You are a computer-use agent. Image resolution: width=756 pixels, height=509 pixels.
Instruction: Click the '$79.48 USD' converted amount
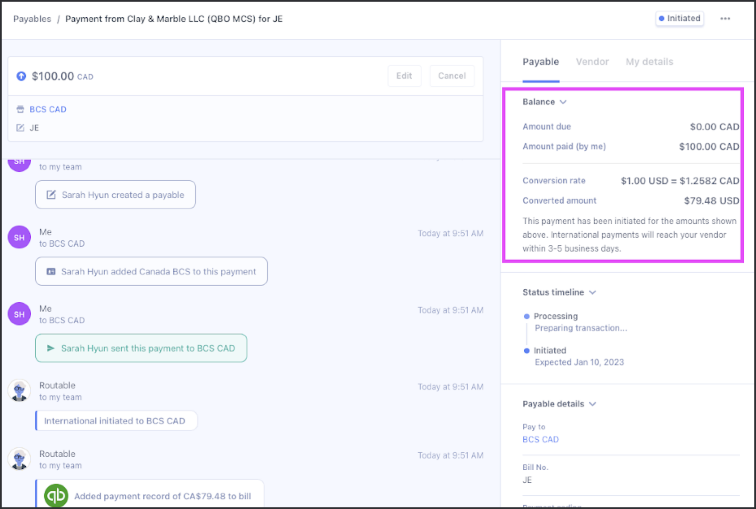[712, 201]
